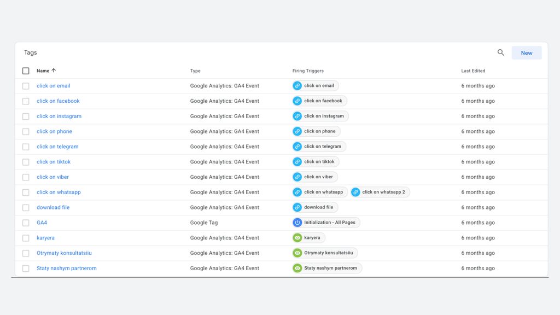
Task: Open the tag search icon
Action: [501, 52]
